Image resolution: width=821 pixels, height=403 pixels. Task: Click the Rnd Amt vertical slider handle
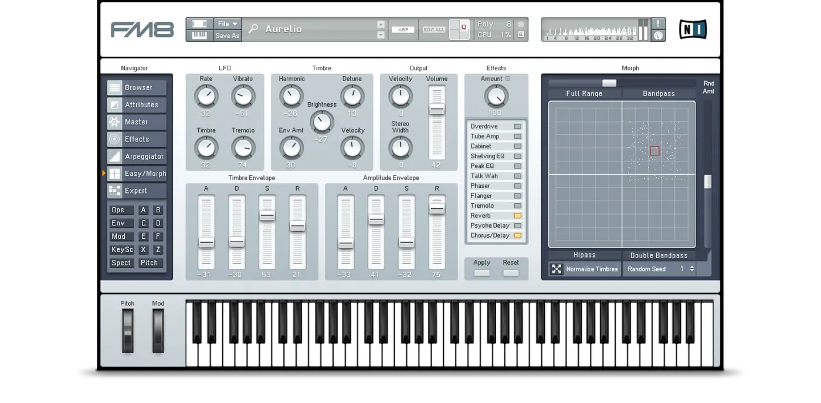[708, 181]
